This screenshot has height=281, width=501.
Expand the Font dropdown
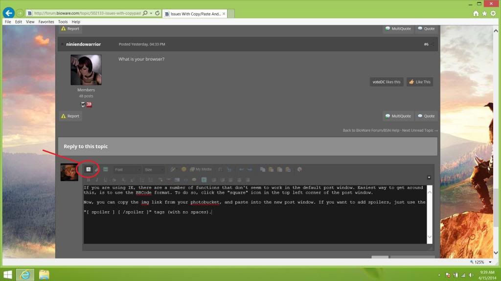[127, 170]
